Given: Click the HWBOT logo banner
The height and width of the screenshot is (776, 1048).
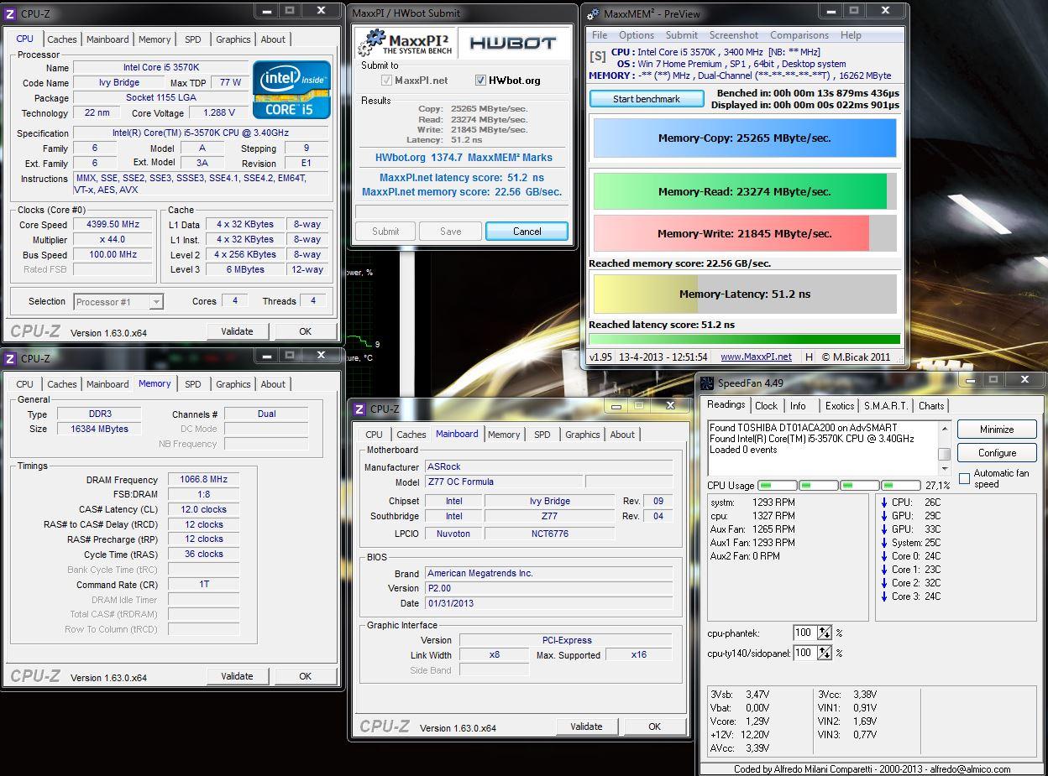Looking at the screenshot, I should (511, 43).
